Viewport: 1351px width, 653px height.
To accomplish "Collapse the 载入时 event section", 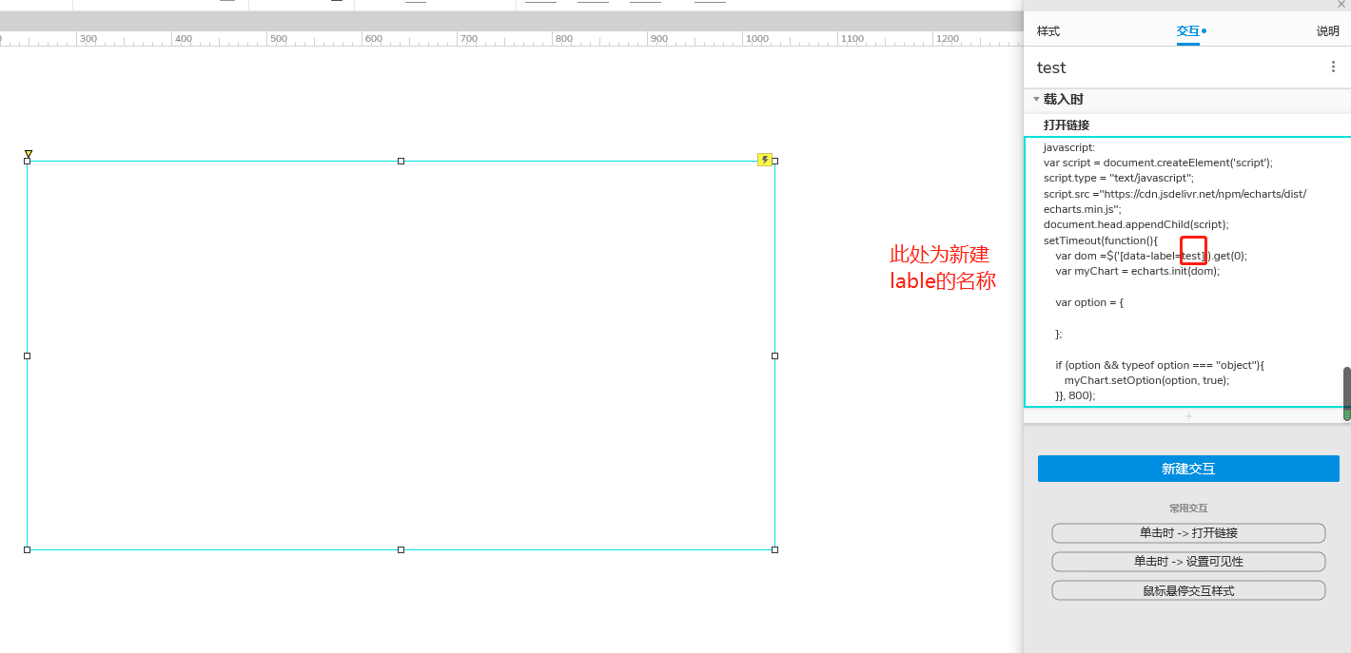I will click(1036, 99).
